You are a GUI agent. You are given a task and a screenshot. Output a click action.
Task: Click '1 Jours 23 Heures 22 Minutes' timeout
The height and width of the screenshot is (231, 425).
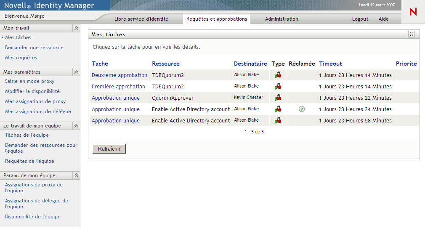[x=355, y=98]
